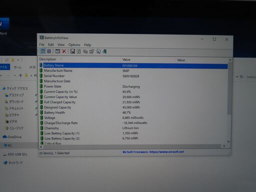The image size is (256, 192).
Task: Open File Explorer's recent locations dropdown
Action: click(14, 75)
